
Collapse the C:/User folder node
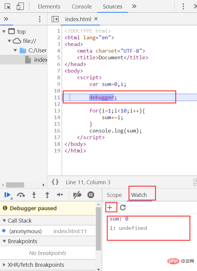[15, 51]
